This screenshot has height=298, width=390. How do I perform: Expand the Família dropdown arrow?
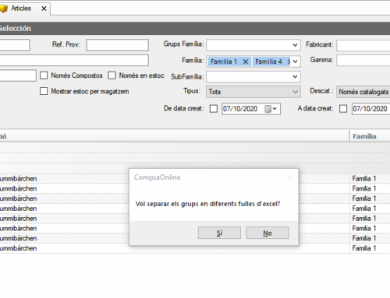pyautogui.click(x=295, y=61)
